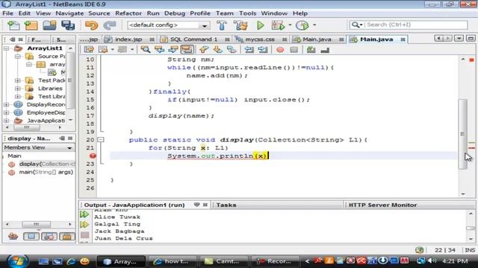The height and width of the screenshot is (268, 478).
Task: Click the New File toolbar icon
Action: pyautogui.click(x=13, y=25)
